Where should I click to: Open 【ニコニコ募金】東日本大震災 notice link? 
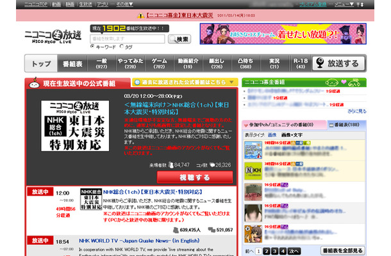[x=179, y=15]
